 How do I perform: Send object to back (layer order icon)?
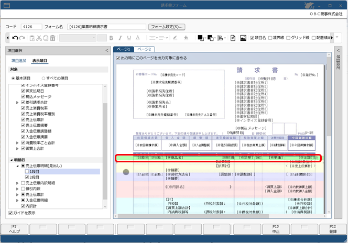coord(211,38)
